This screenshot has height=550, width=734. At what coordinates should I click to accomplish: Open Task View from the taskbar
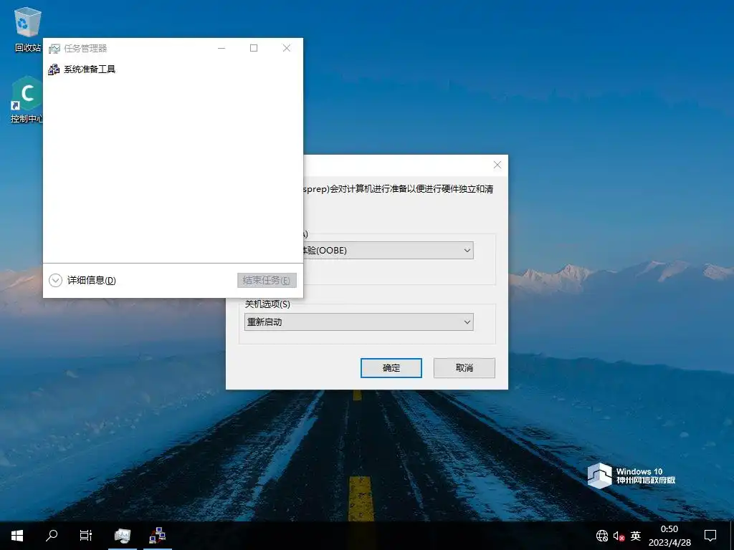86,536
